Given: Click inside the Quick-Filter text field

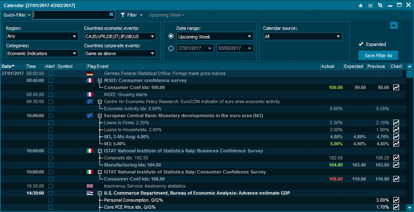Looking at the screenshot, I should [x=71, y=15].
